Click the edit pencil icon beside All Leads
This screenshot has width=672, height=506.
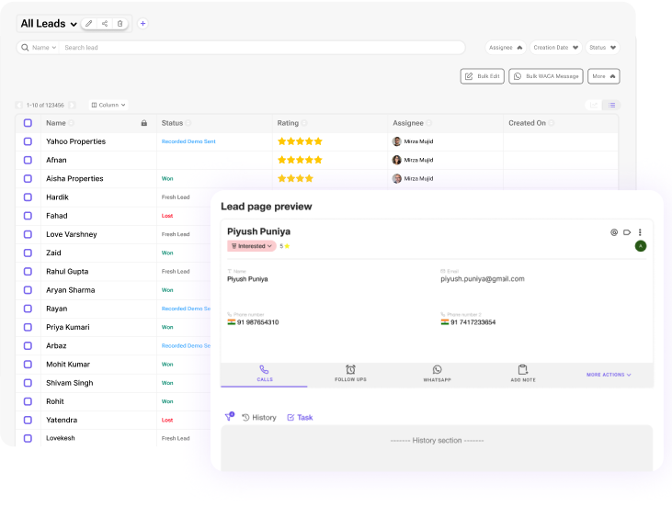click(x=89, y=24)
